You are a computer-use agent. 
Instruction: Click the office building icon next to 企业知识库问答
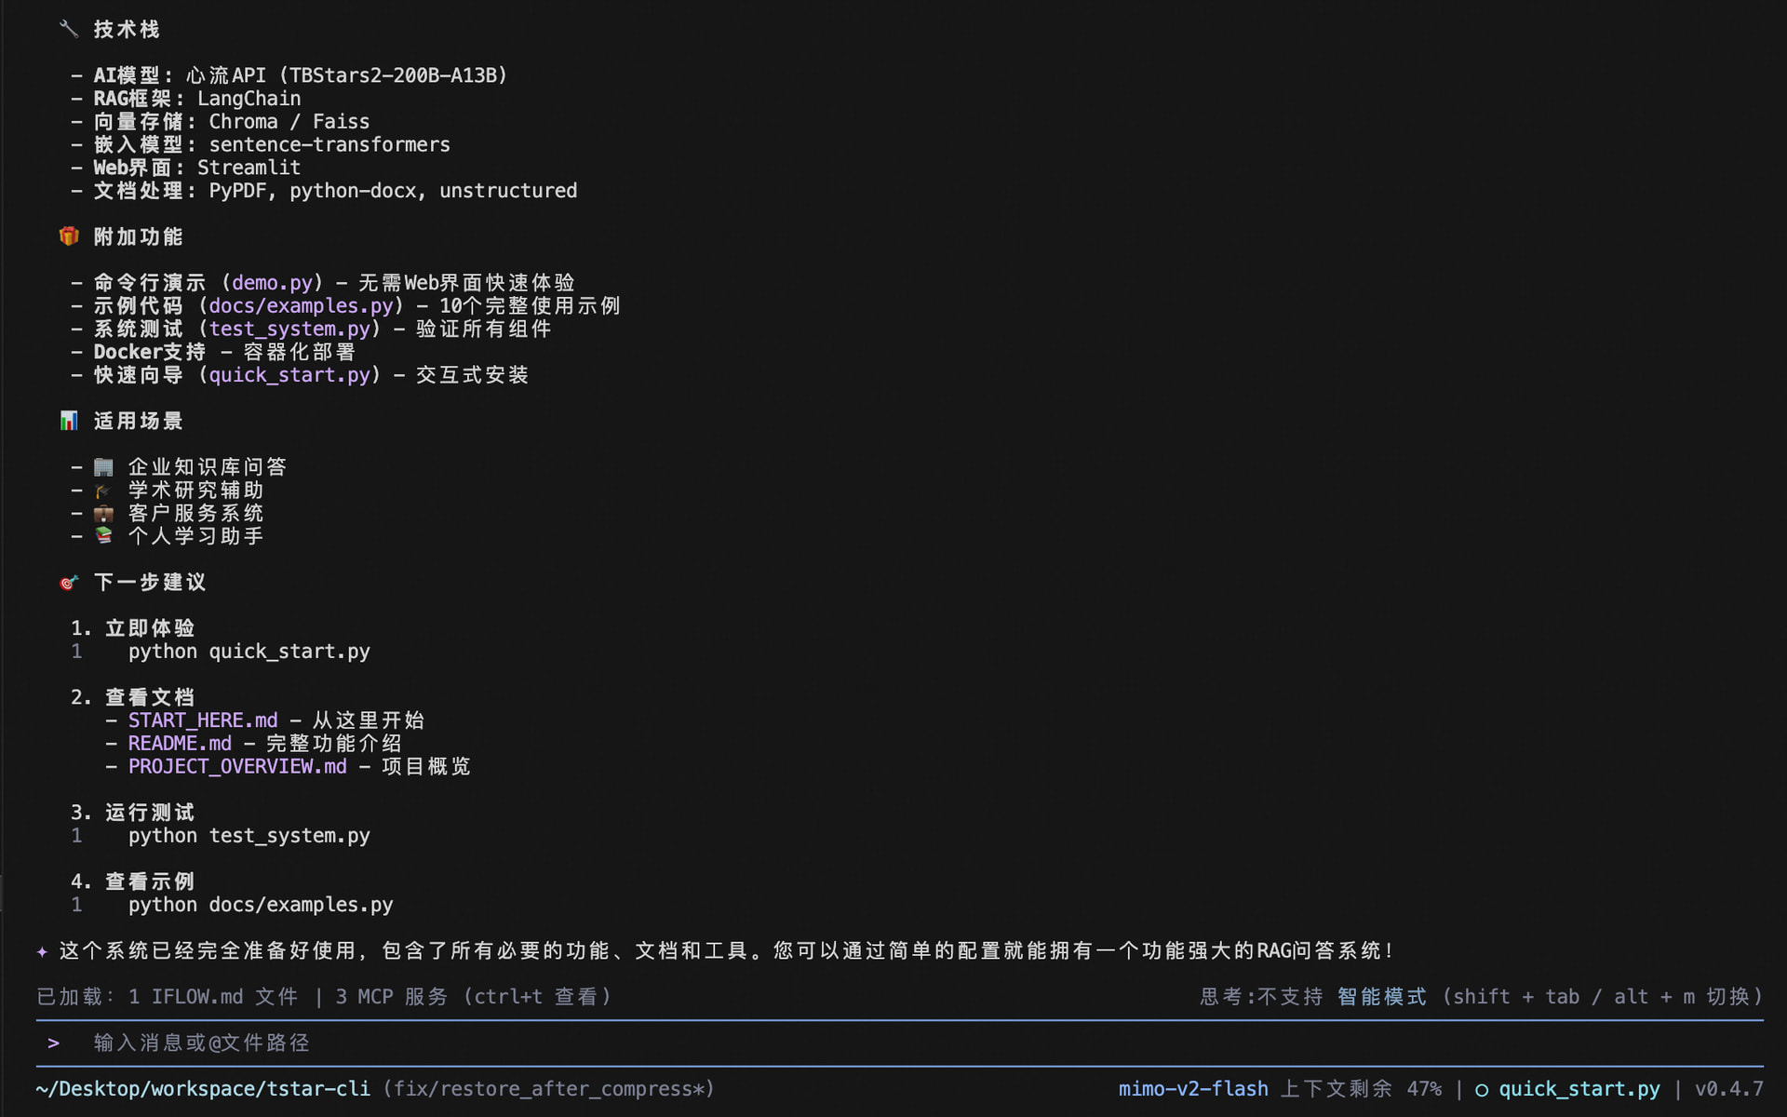pos(103,466)
